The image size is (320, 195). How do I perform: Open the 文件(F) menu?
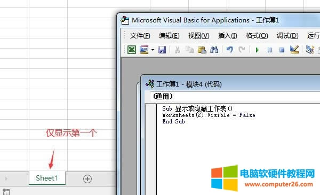click(140, 36)
